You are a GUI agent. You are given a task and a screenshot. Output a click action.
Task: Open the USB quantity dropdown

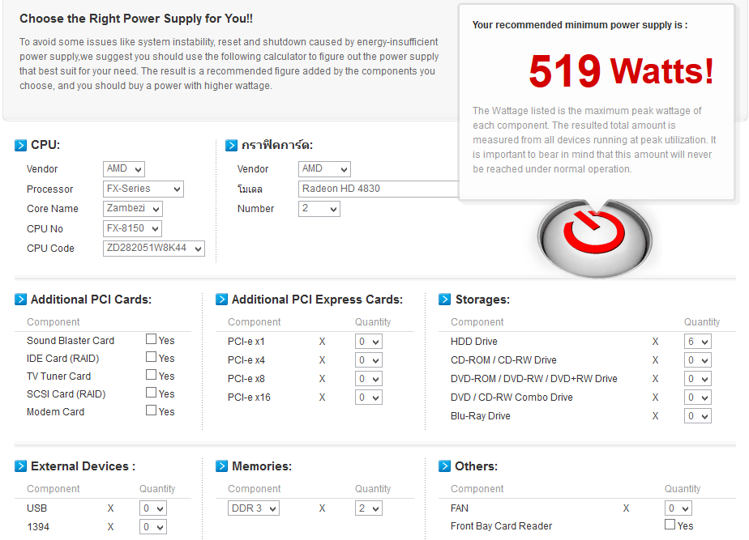[x=153, y=508]
